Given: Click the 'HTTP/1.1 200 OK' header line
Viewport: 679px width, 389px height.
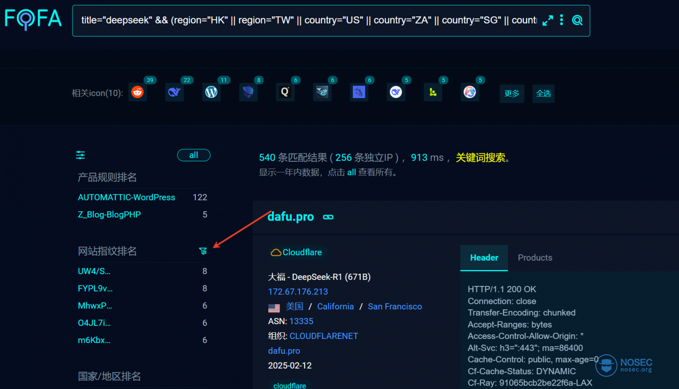Looking at the screenshot, I should pyautogui.click(x=502, y=289).
